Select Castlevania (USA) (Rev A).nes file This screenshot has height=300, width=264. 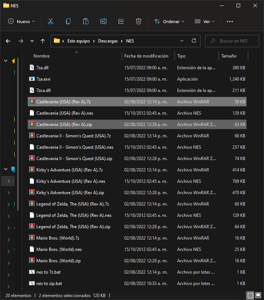pos(137,113)
